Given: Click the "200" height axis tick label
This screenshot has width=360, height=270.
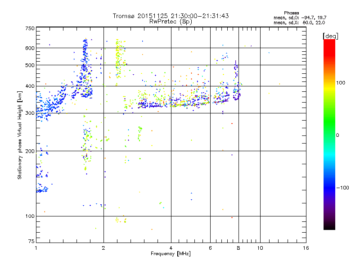Looking at the screenshot, I should 30,151.
